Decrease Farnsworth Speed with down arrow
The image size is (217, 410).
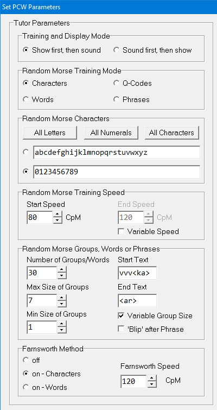[x=152, y=384]
